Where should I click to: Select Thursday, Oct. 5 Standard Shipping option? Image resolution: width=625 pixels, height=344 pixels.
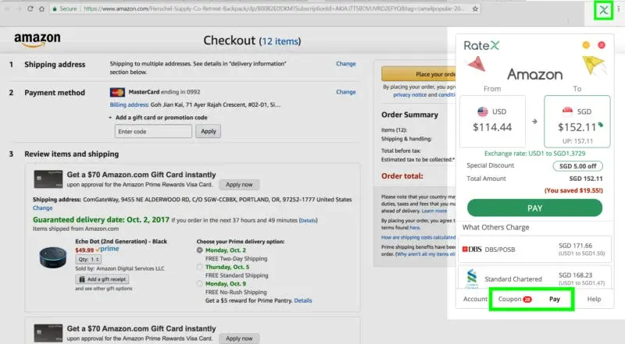tap(200, 265)
